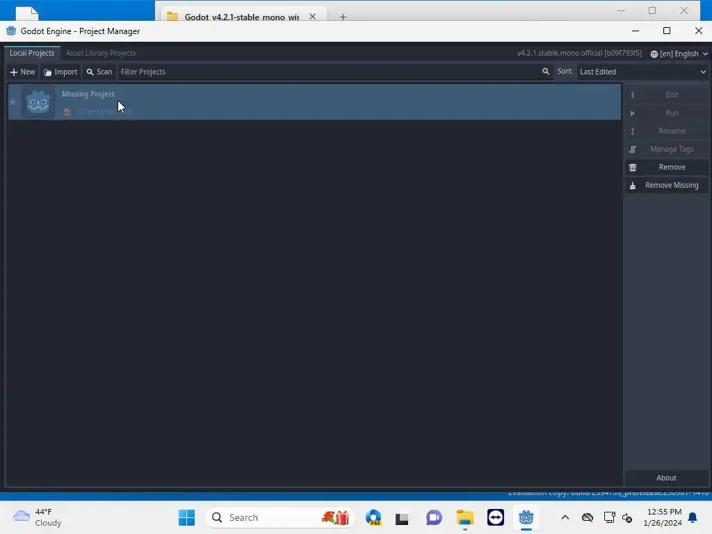Open the Sort Last Edited dropdown

[x=642, y=72]
